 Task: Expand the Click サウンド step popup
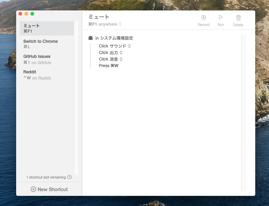(x=129, y=46)
